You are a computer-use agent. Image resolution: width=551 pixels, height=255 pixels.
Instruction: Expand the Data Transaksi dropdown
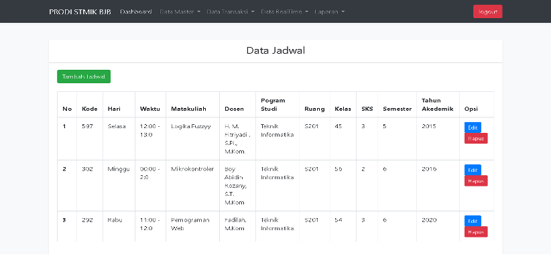pyautogui.click(x=231, y=11)
